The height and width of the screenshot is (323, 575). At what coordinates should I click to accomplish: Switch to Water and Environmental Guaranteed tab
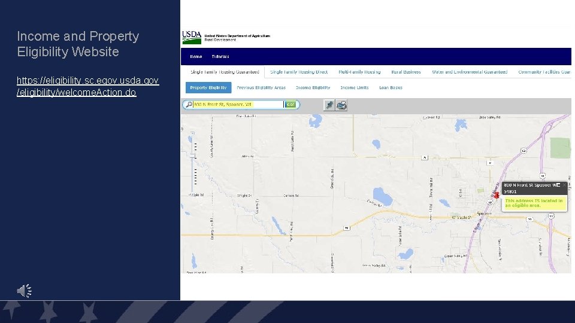coord(470,72)
